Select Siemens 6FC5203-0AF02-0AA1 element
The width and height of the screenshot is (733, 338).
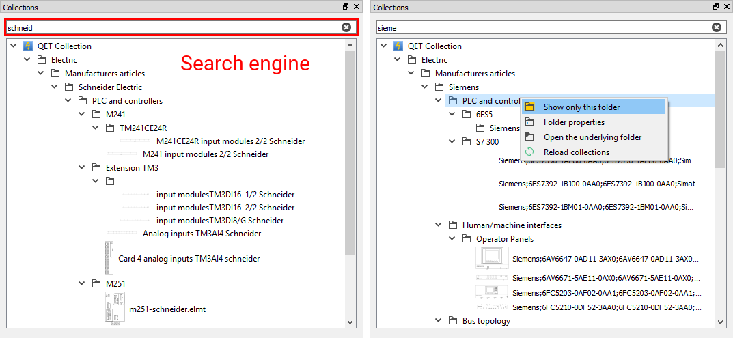point(607,293)
